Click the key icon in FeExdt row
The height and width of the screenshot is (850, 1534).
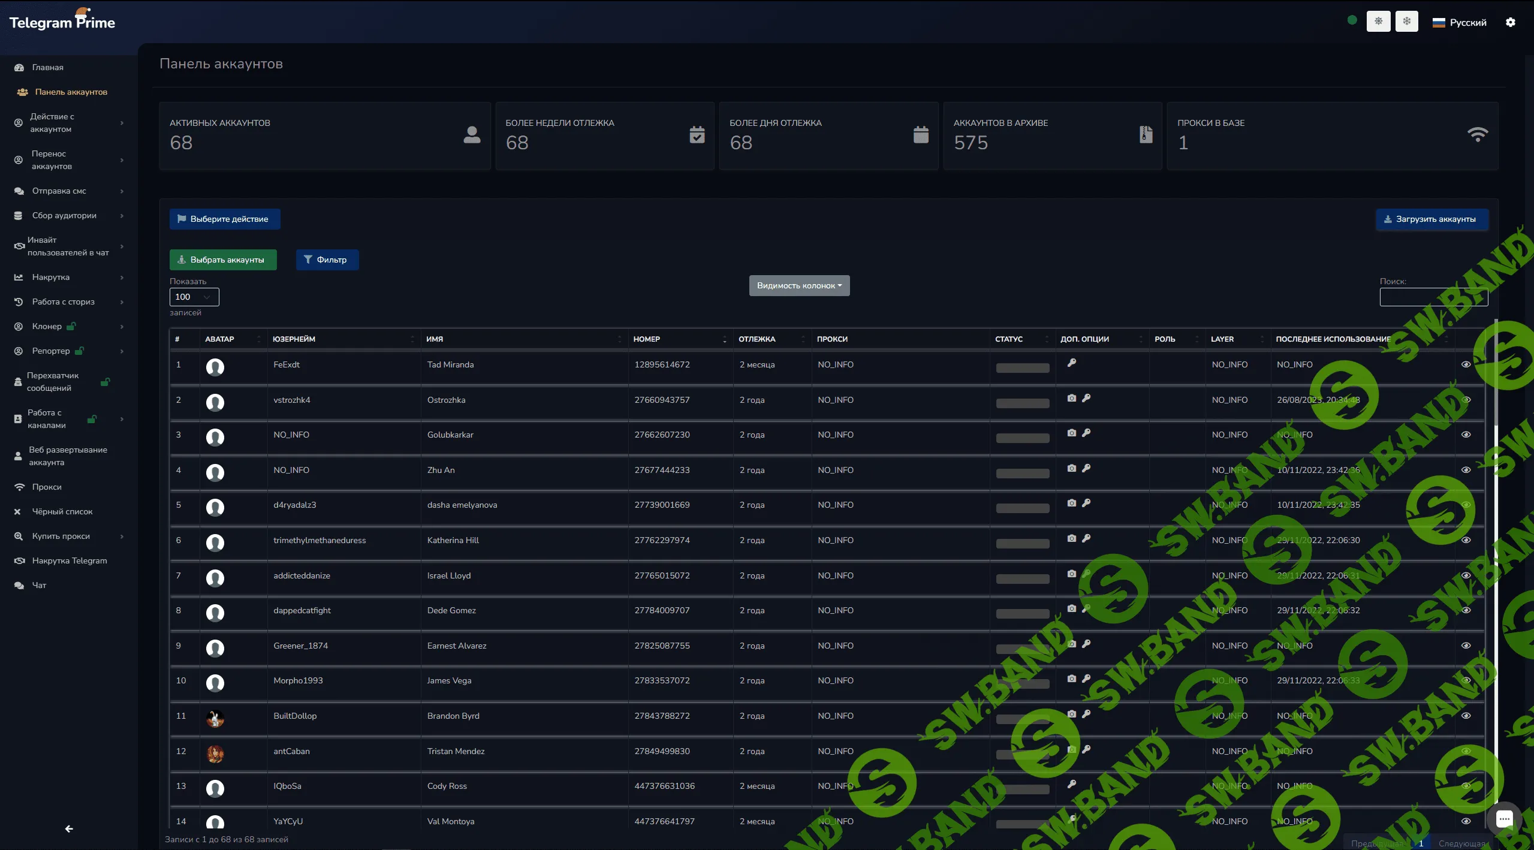click(x=1072, y=363)
